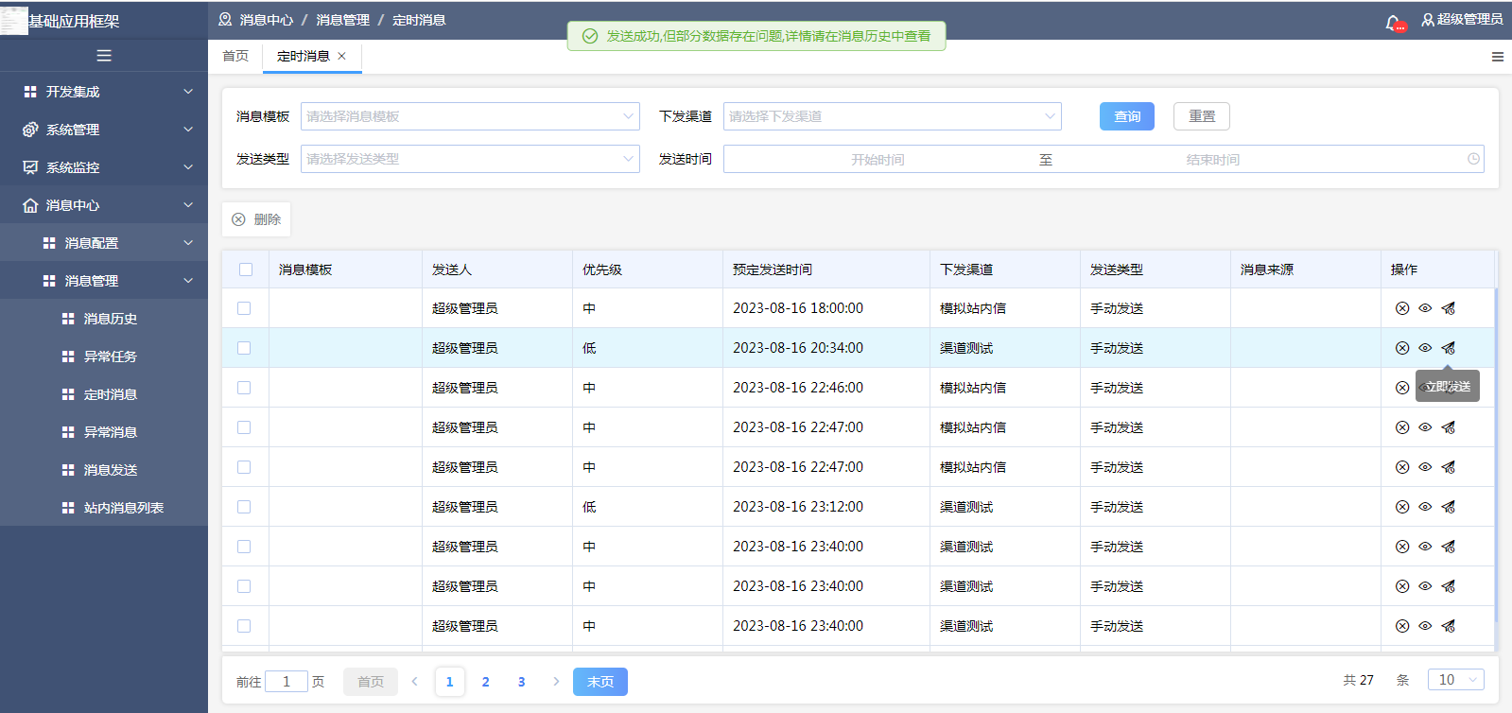This screenshot has width=1512, height=713.
Task: Collapse the 消息中心 sidebar menu
Action: click(104, 205)
